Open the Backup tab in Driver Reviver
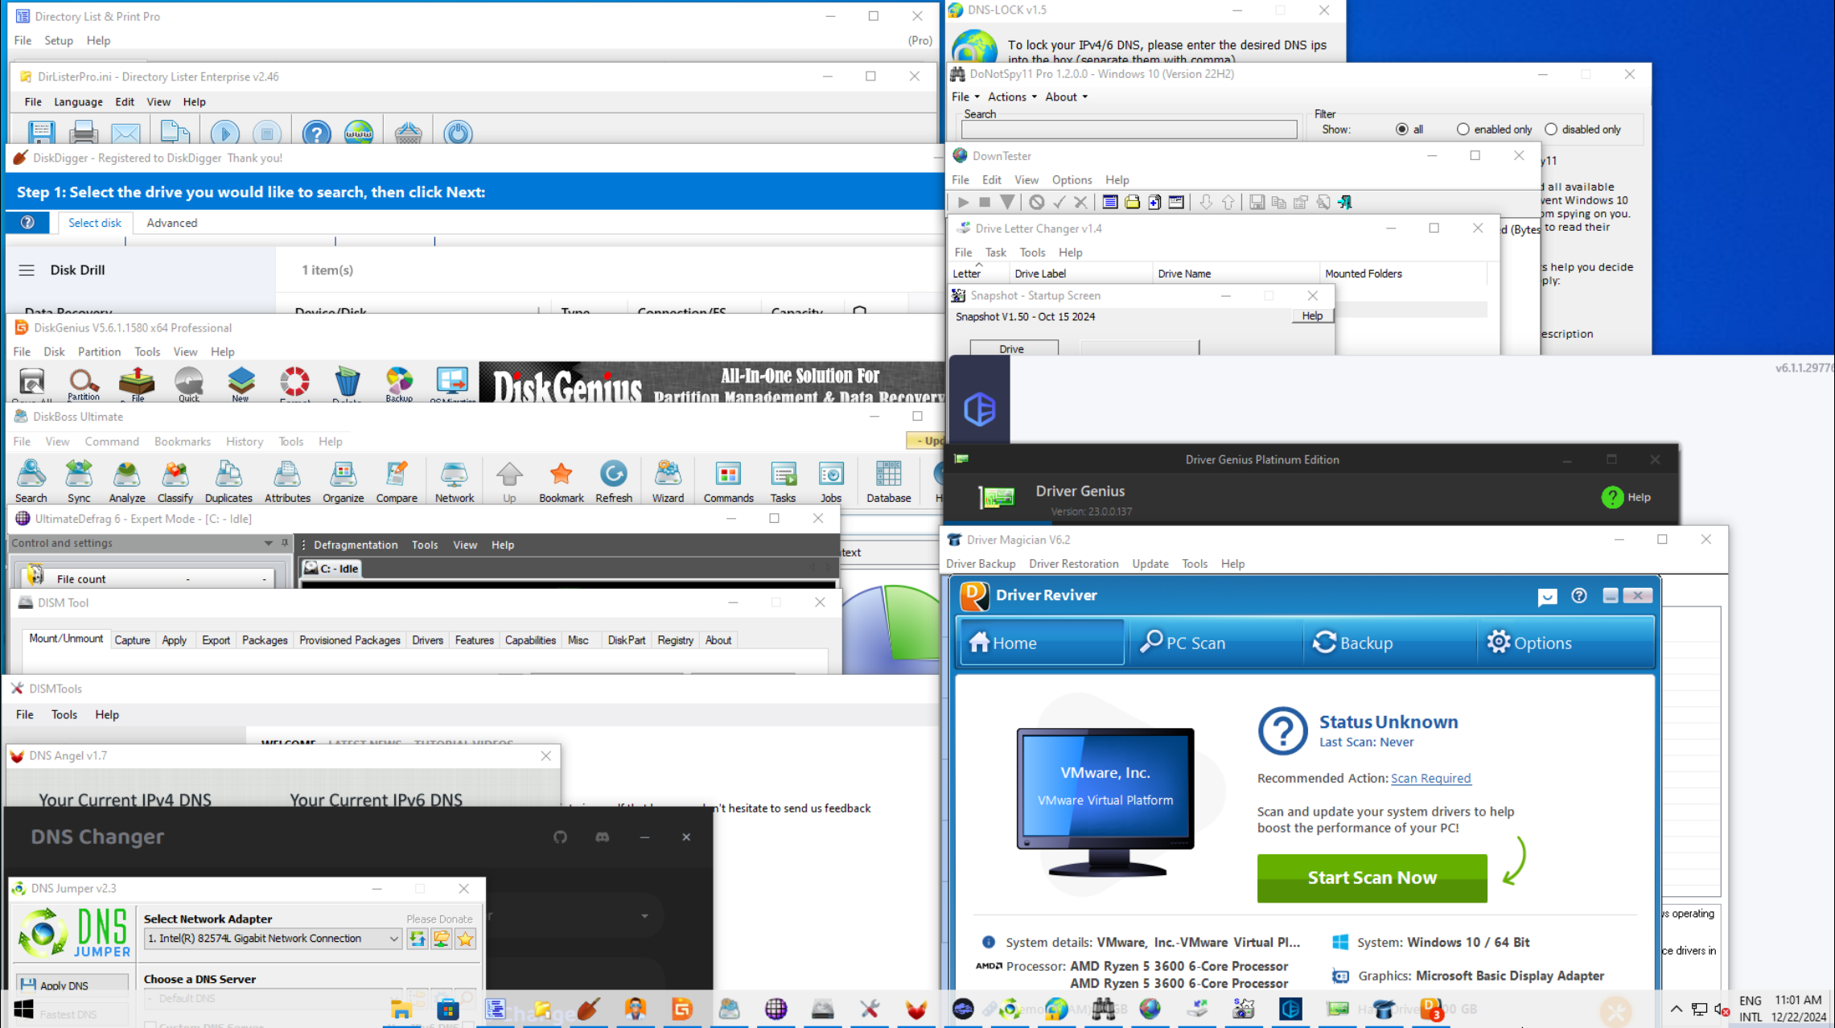The image size is (1835, 1028). click(x=1389, y=643)
